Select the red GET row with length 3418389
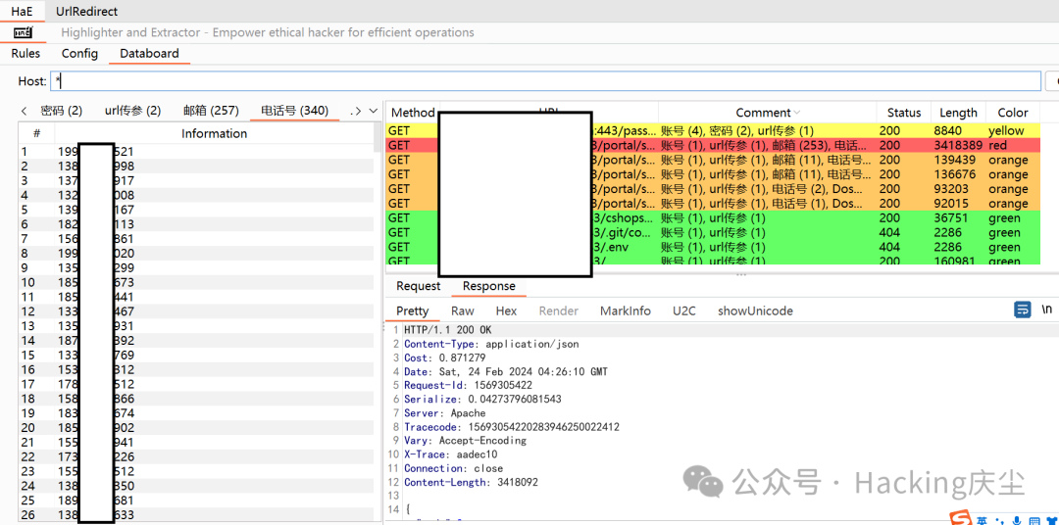The width and height of the screenshot is (1059, 525). pyautogui.click(x=713, y=145)
